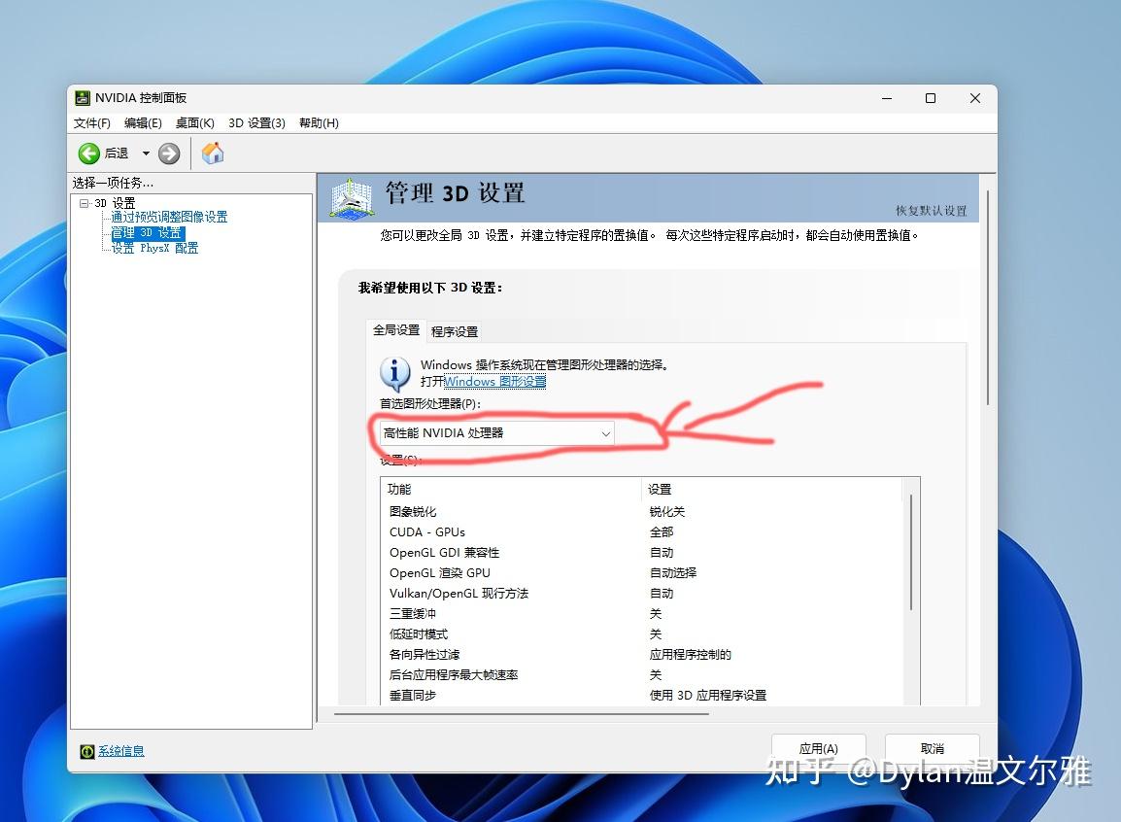Open NVIDIA home using the house toolbar icon
1121x822 pixels.
[212, 153]
